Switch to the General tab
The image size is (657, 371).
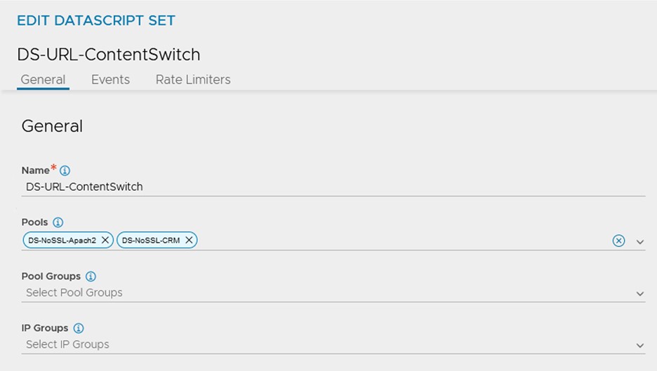coord(43,80)
